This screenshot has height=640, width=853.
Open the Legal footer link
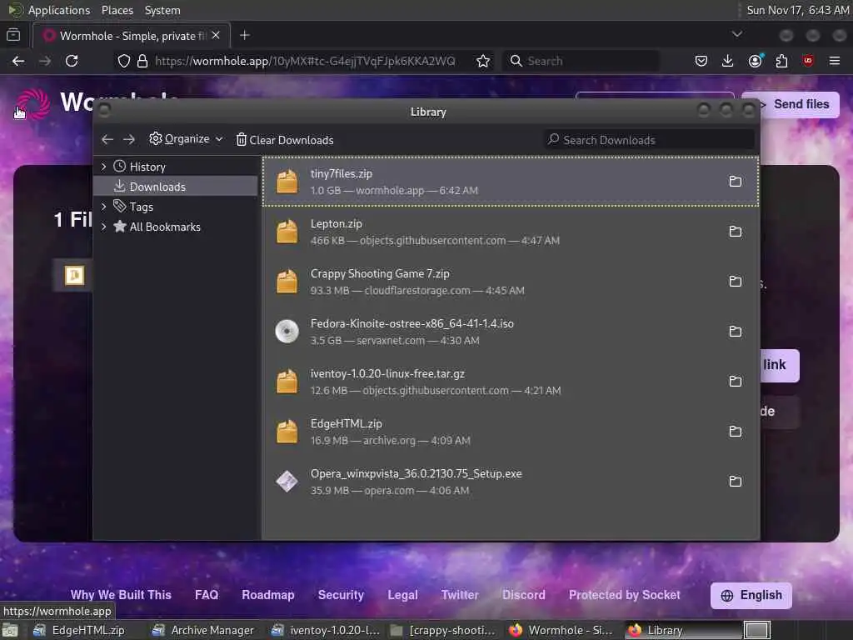[402, 595]
